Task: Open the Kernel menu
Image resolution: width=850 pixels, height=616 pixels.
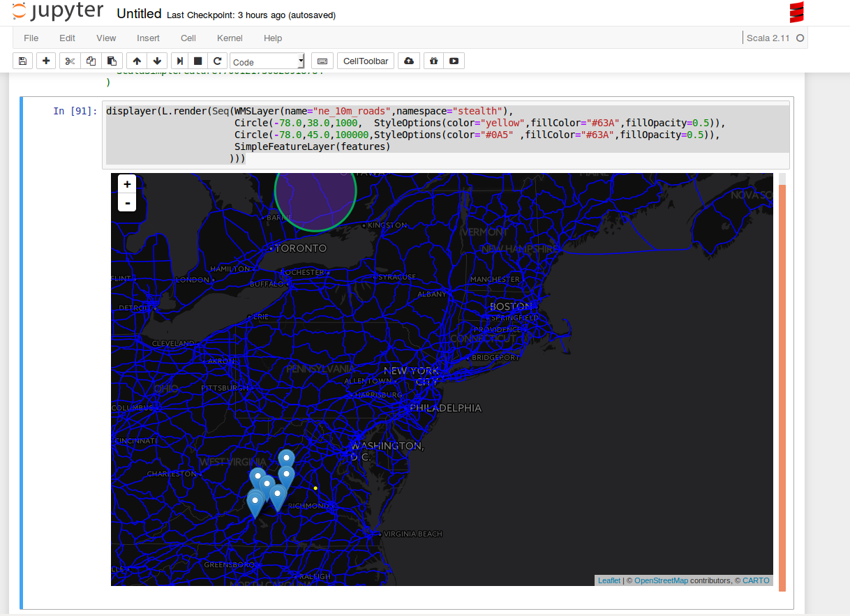Action: point(230,38)
